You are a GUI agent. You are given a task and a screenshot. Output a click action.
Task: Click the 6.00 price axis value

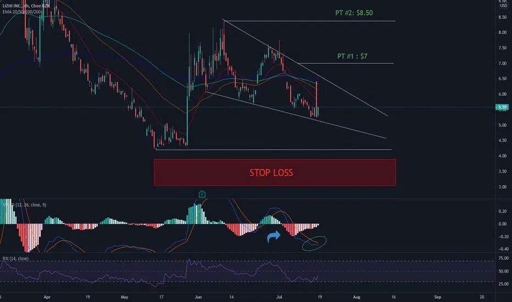503,94
